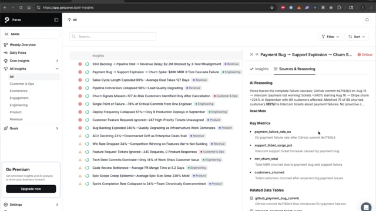Click the Parse logo icon
The height and width of the screenshot is (211, 376).
coord(7,19)
